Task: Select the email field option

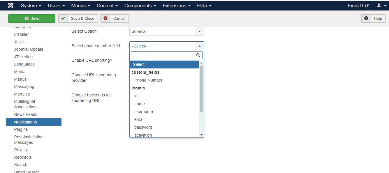Action: tap(139, 119)
